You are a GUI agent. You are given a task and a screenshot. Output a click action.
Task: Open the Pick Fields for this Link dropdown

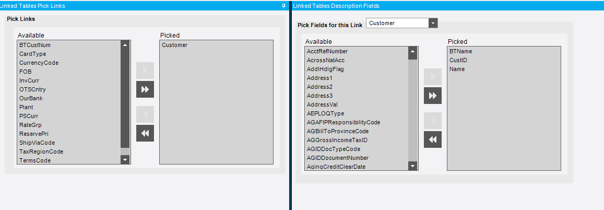coord(433,23)
